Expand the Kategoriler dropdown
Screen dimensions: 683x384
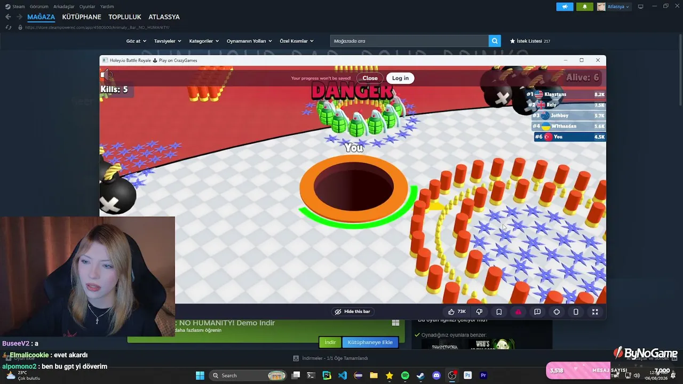pyautogui.click(x=204, y=41)
